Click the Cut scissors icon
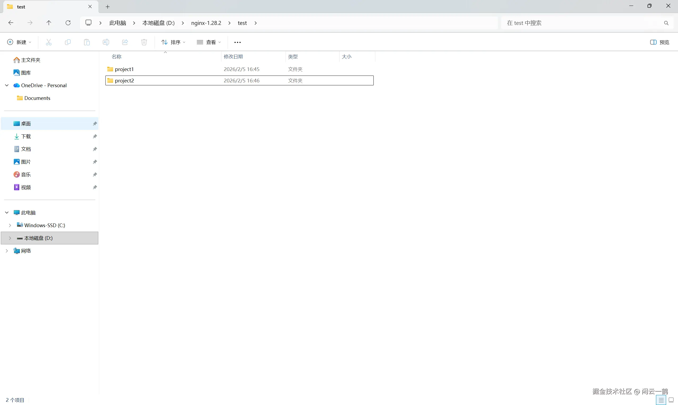The height and width of the screenshot is (405, 678). (48, 42)
